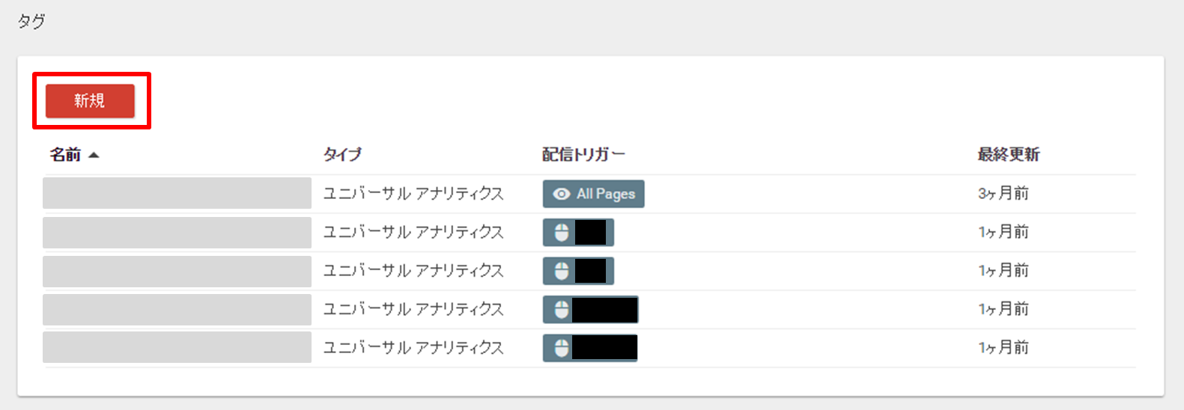Toggle the sort arrow beside 名前
The width and height of the screenshot is (1184, 410).
pos(94,156)
